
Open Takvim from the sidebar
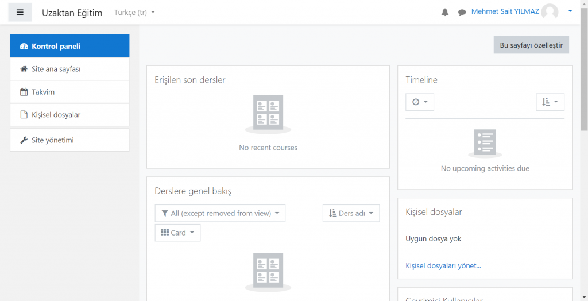[69, 92]
